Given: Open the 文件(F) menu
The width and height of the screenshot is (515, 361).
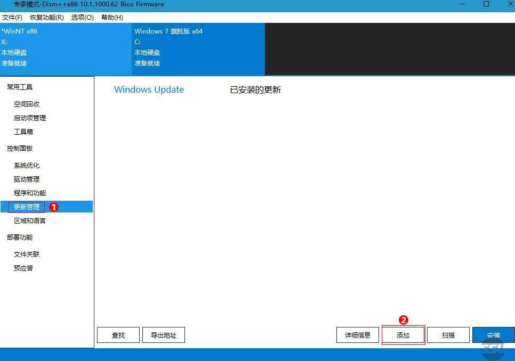Looking at the screenshot, I should point(12,18).
